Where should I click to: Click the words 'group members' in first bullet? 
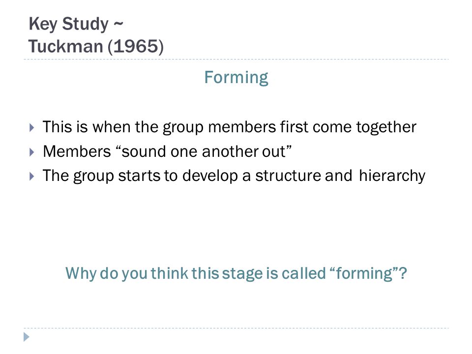219,127
